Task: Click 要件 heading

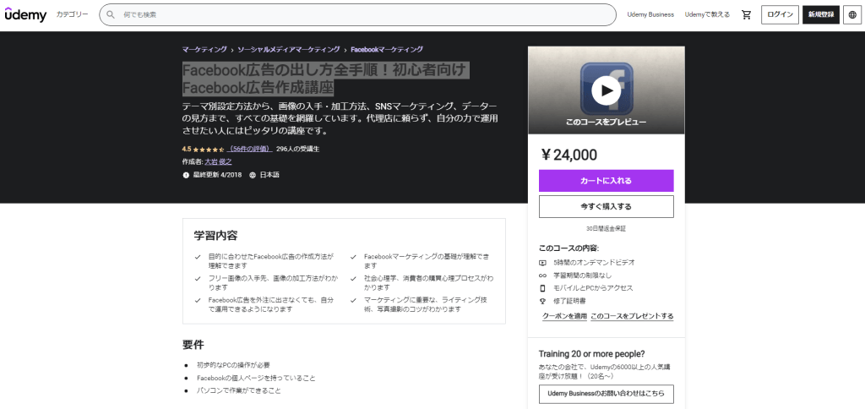Action: [x=193, y=345]
